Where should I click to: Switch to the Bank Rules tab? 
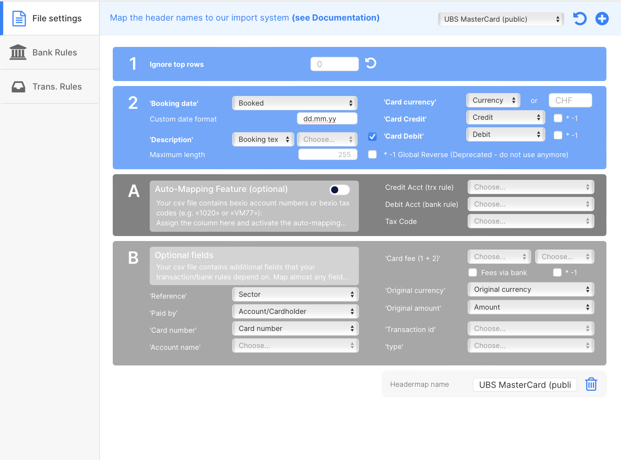[54, 52]
